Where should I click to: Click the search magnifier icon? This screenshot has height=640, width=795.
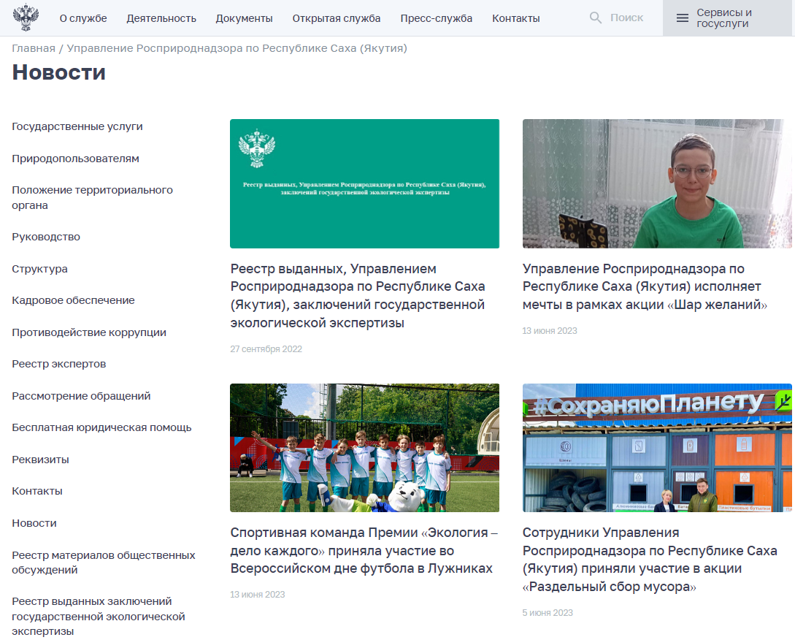pyautogui.click(x=596, y=18)
